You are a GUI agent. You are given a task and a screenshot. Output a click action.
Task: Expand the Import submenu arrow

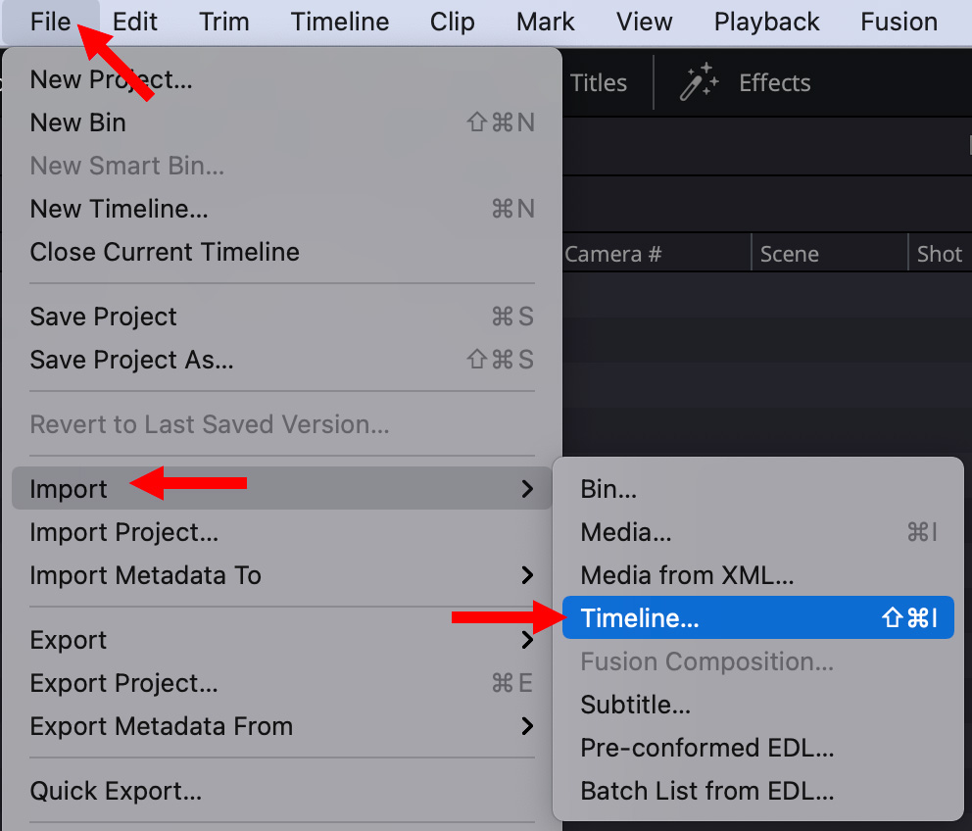tap(527, 489)
